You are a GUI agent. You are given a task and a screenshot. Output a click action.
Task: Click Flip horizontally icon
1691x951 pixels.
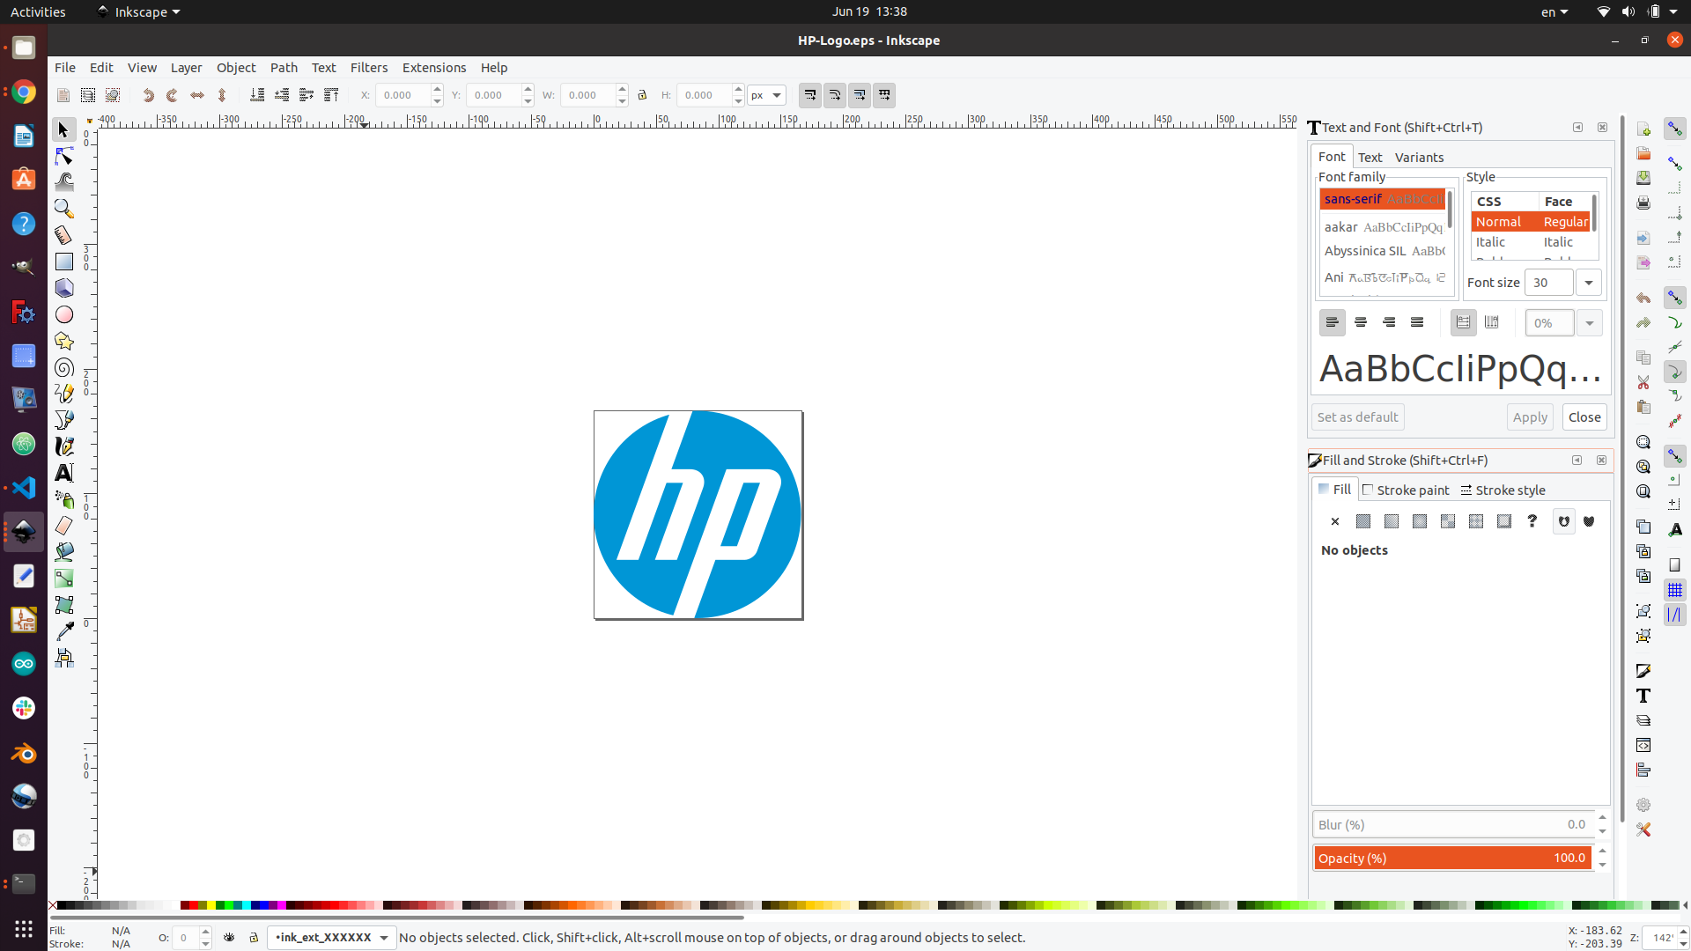[197, 95]
